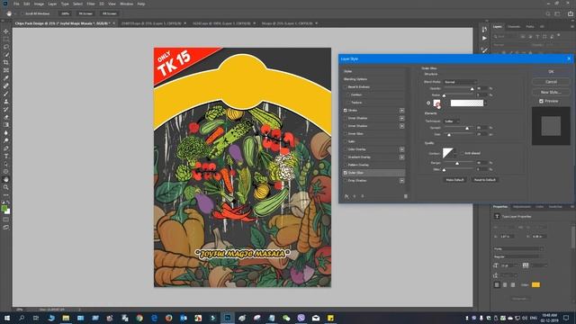Viewport: 576px width, 324px height.
Task: Select the Healing Brush tool
Action: pyautogui.click(x=6, y=86)
